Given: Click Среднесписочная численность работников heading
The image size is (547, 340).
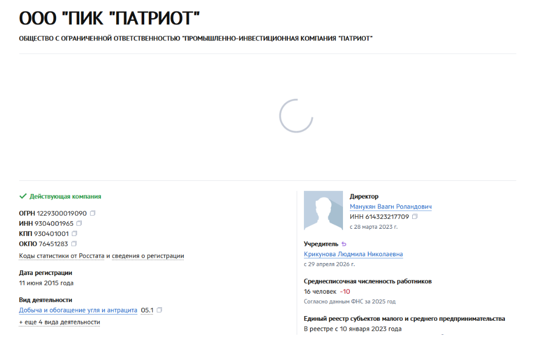Looking at the screenshot, I should 367,281.
